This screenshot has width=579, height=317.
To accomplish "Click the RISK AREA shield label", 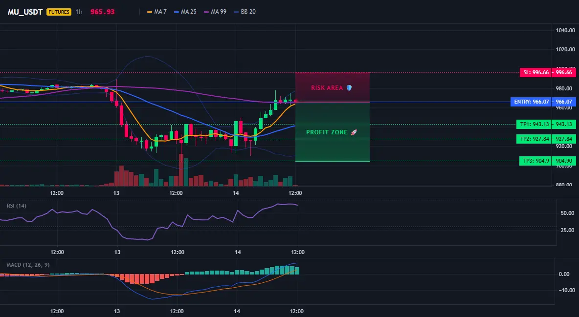I will [331, 88].
